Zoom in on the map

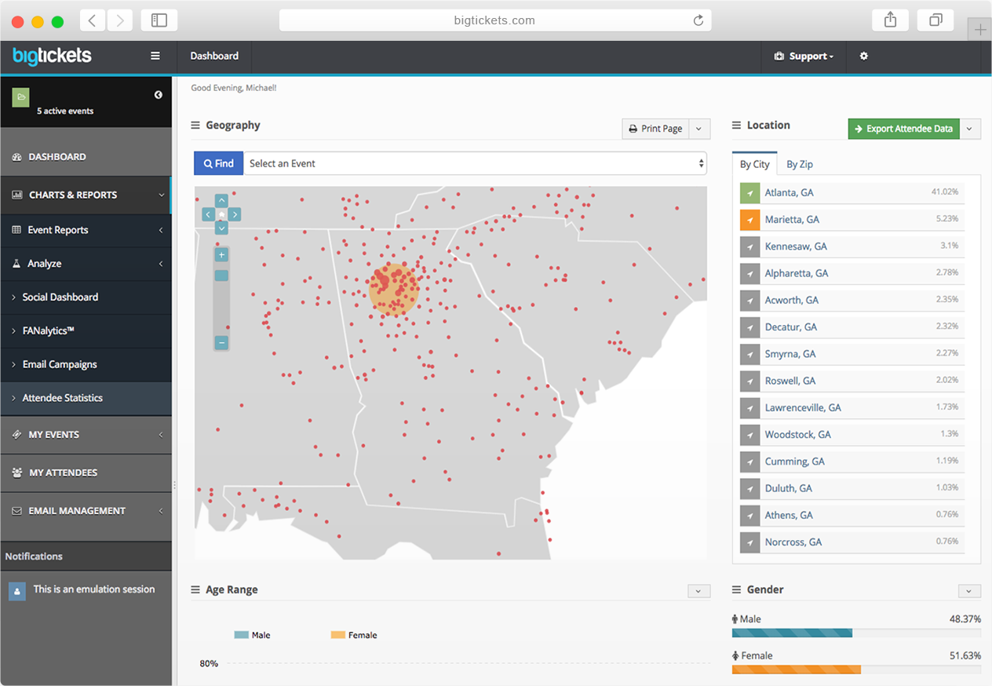point(221,255)
